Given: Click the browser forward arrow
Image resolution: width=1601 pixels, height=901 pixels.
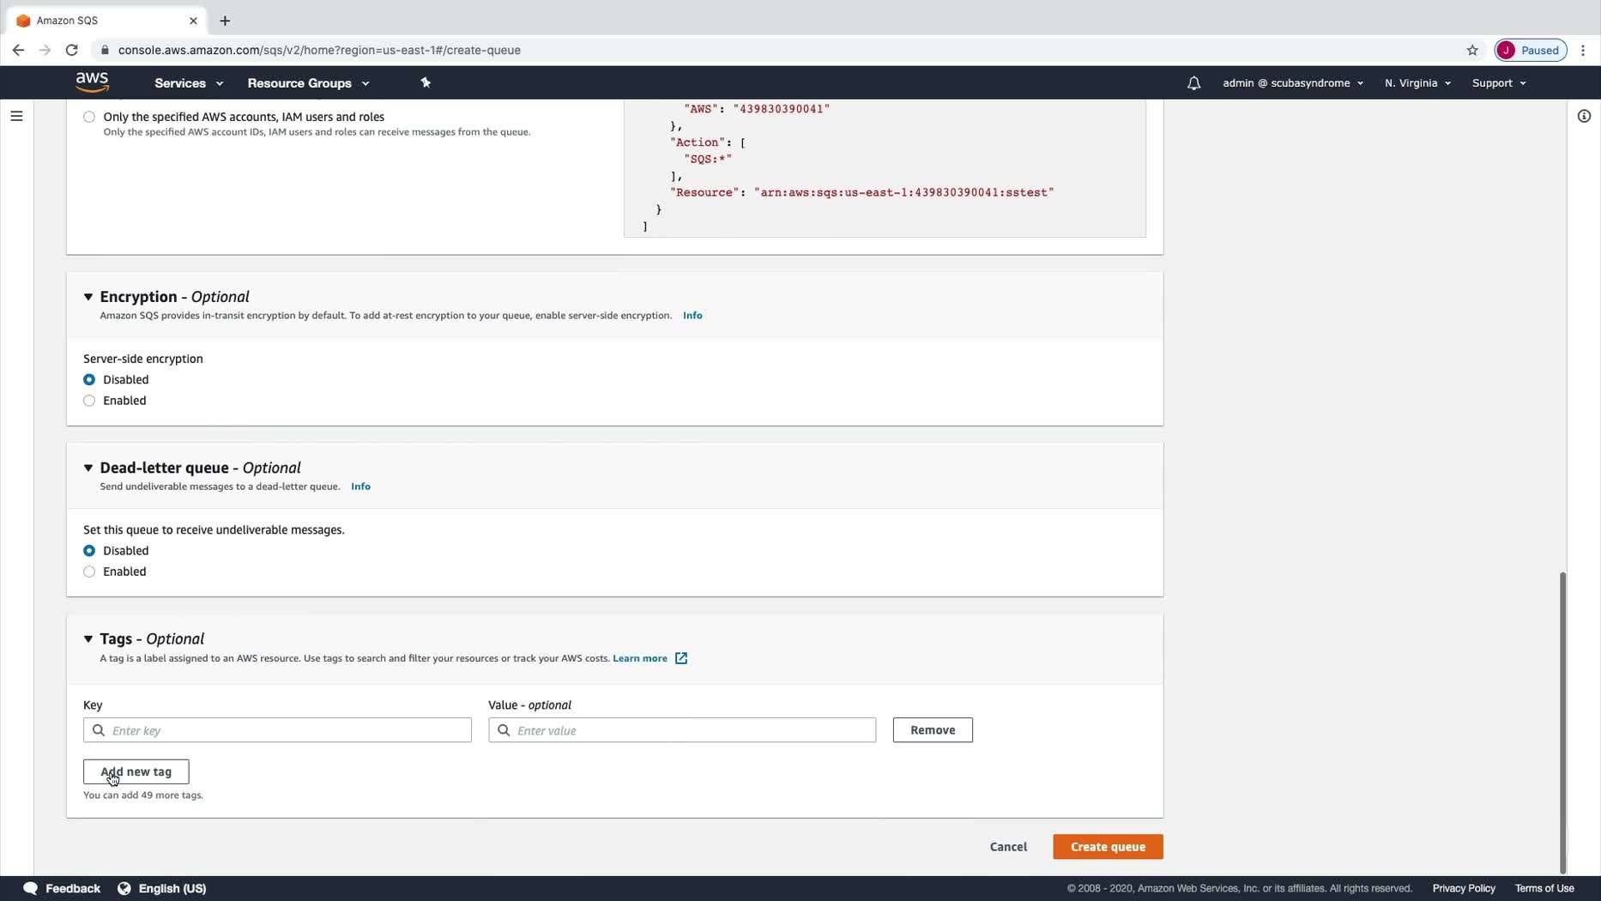Looking at the screenshot, I should click(x=45, y=50).
